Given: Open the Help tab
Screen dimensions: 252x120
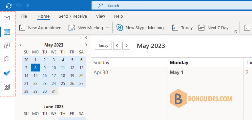Looking at the screenshot, I should click(118, 16).
